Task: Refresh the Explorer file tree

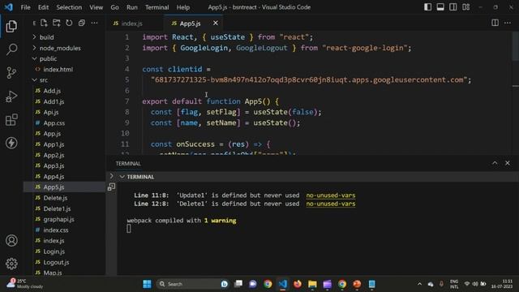Action: pos(69,23)
